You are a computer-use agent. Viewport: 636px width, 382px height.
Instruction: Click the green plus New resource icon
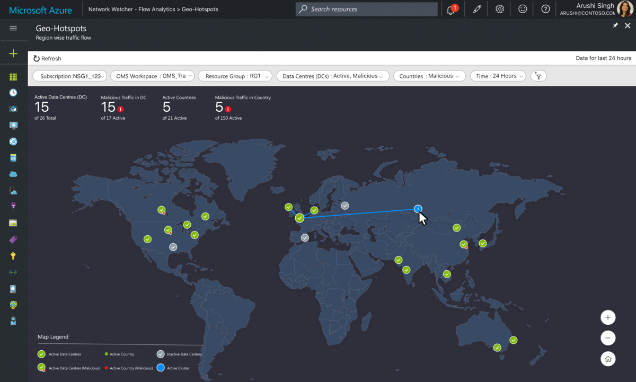(13, 54)
